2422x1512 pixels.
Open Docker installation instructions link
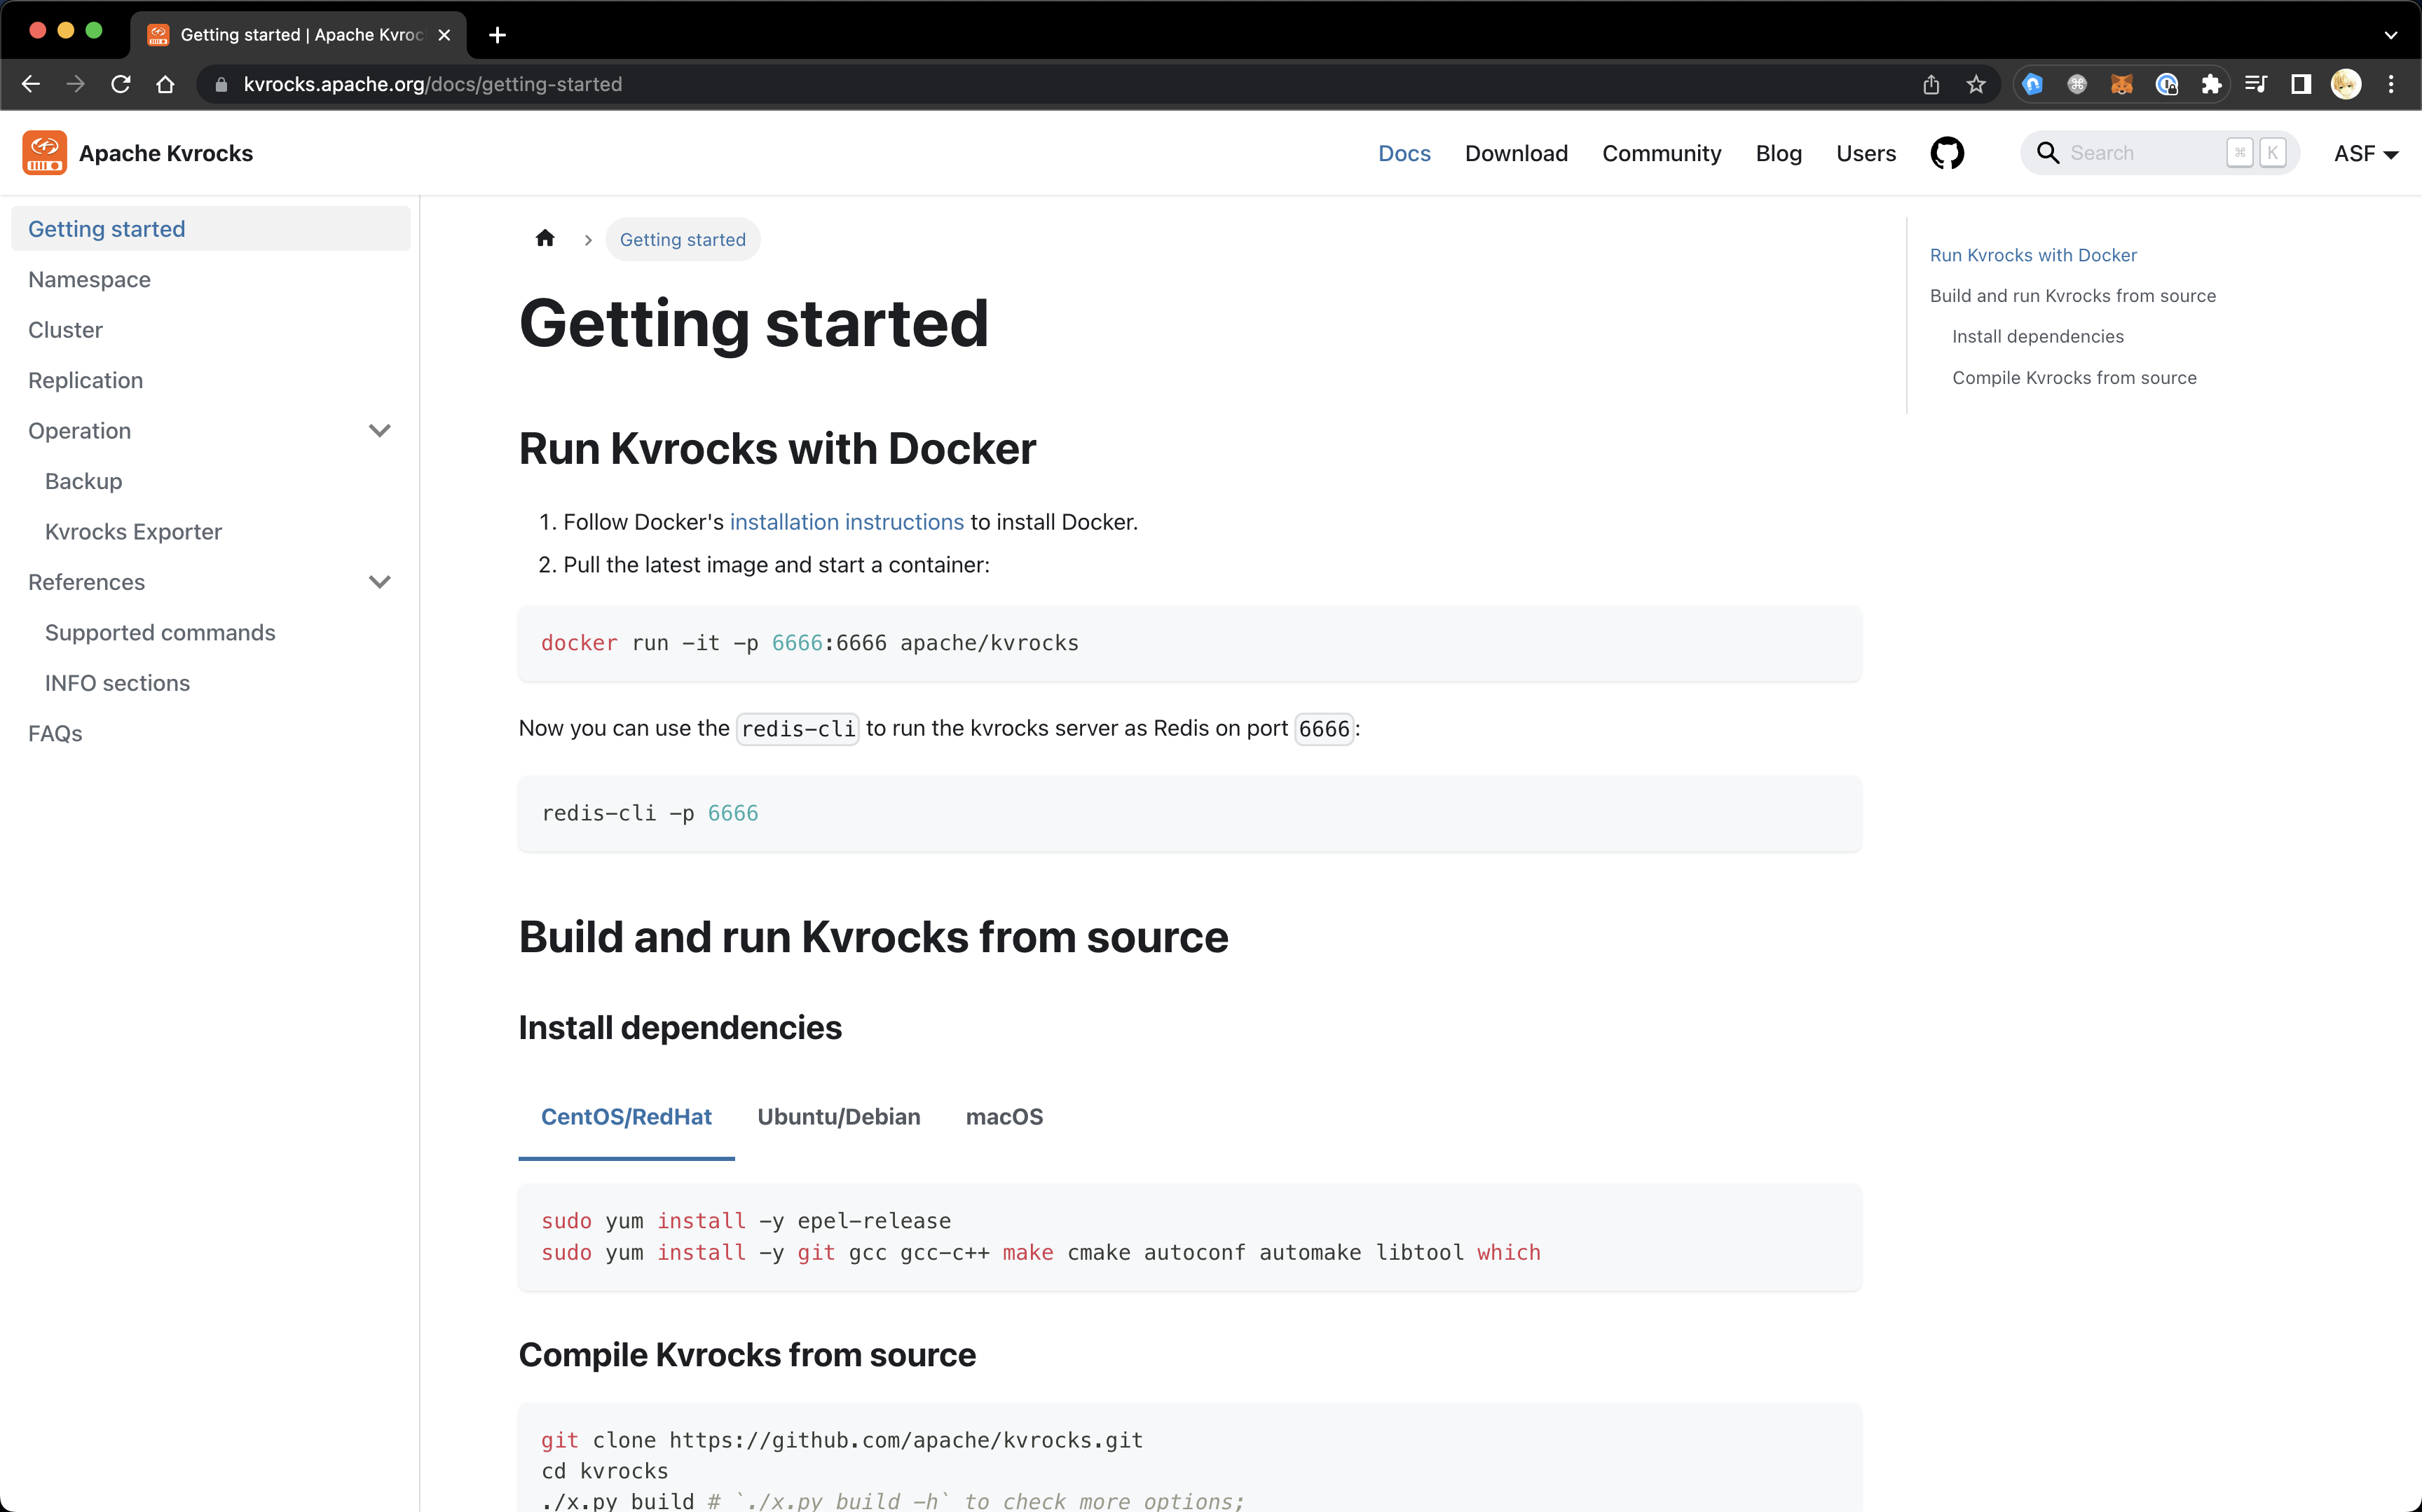[846, 522]
